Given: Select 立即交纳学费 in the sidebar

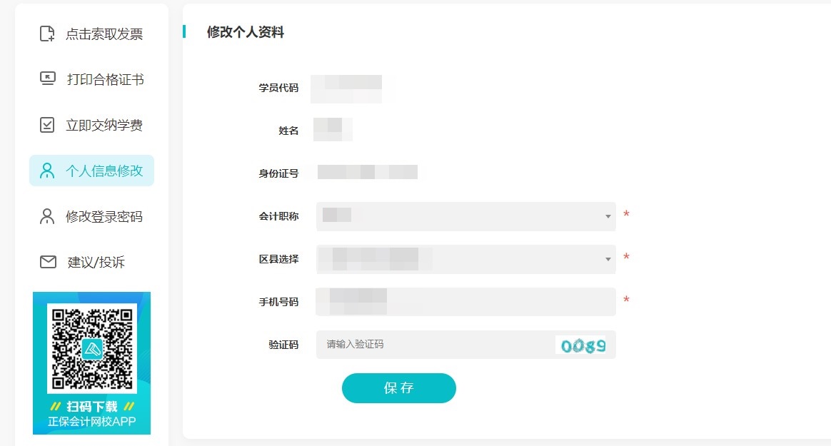Looking at the screenshot, I should [104, 125].
